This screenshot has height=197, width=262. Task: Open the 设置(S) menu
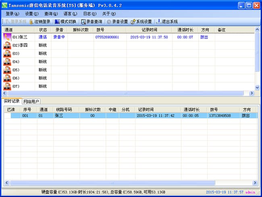[x=31, y=14]
